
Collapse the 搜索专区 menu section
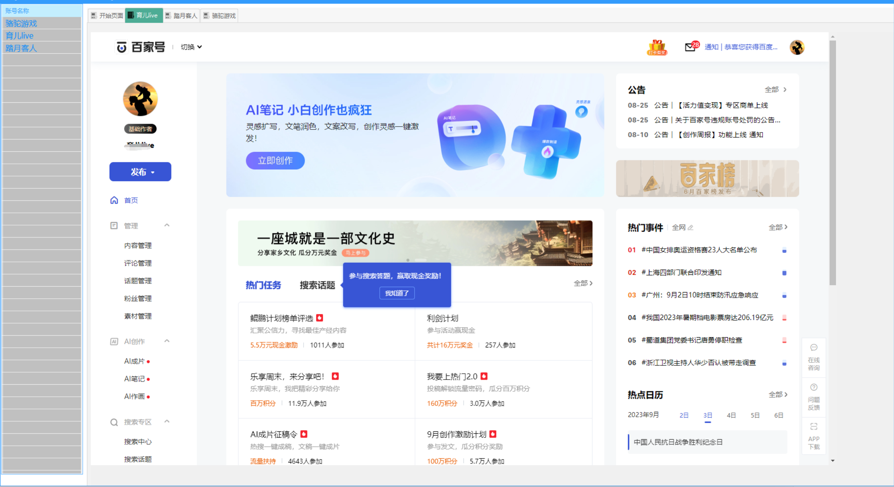pyautogui.click(x=167, y=422)
